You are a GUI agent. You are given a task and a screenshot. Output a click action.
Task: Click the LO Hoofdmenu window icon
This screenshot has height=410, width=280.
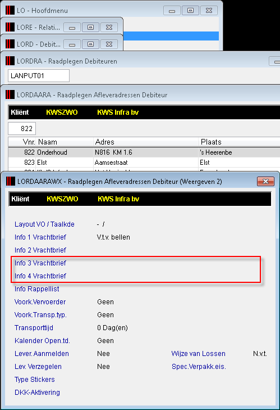[x=10, y=10]
